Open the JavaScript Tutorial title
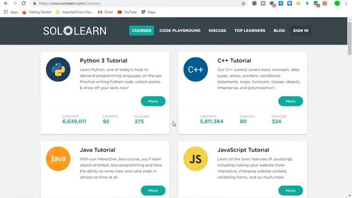The image size is (352, 198). pyautogui.click(x=243, y=150)
